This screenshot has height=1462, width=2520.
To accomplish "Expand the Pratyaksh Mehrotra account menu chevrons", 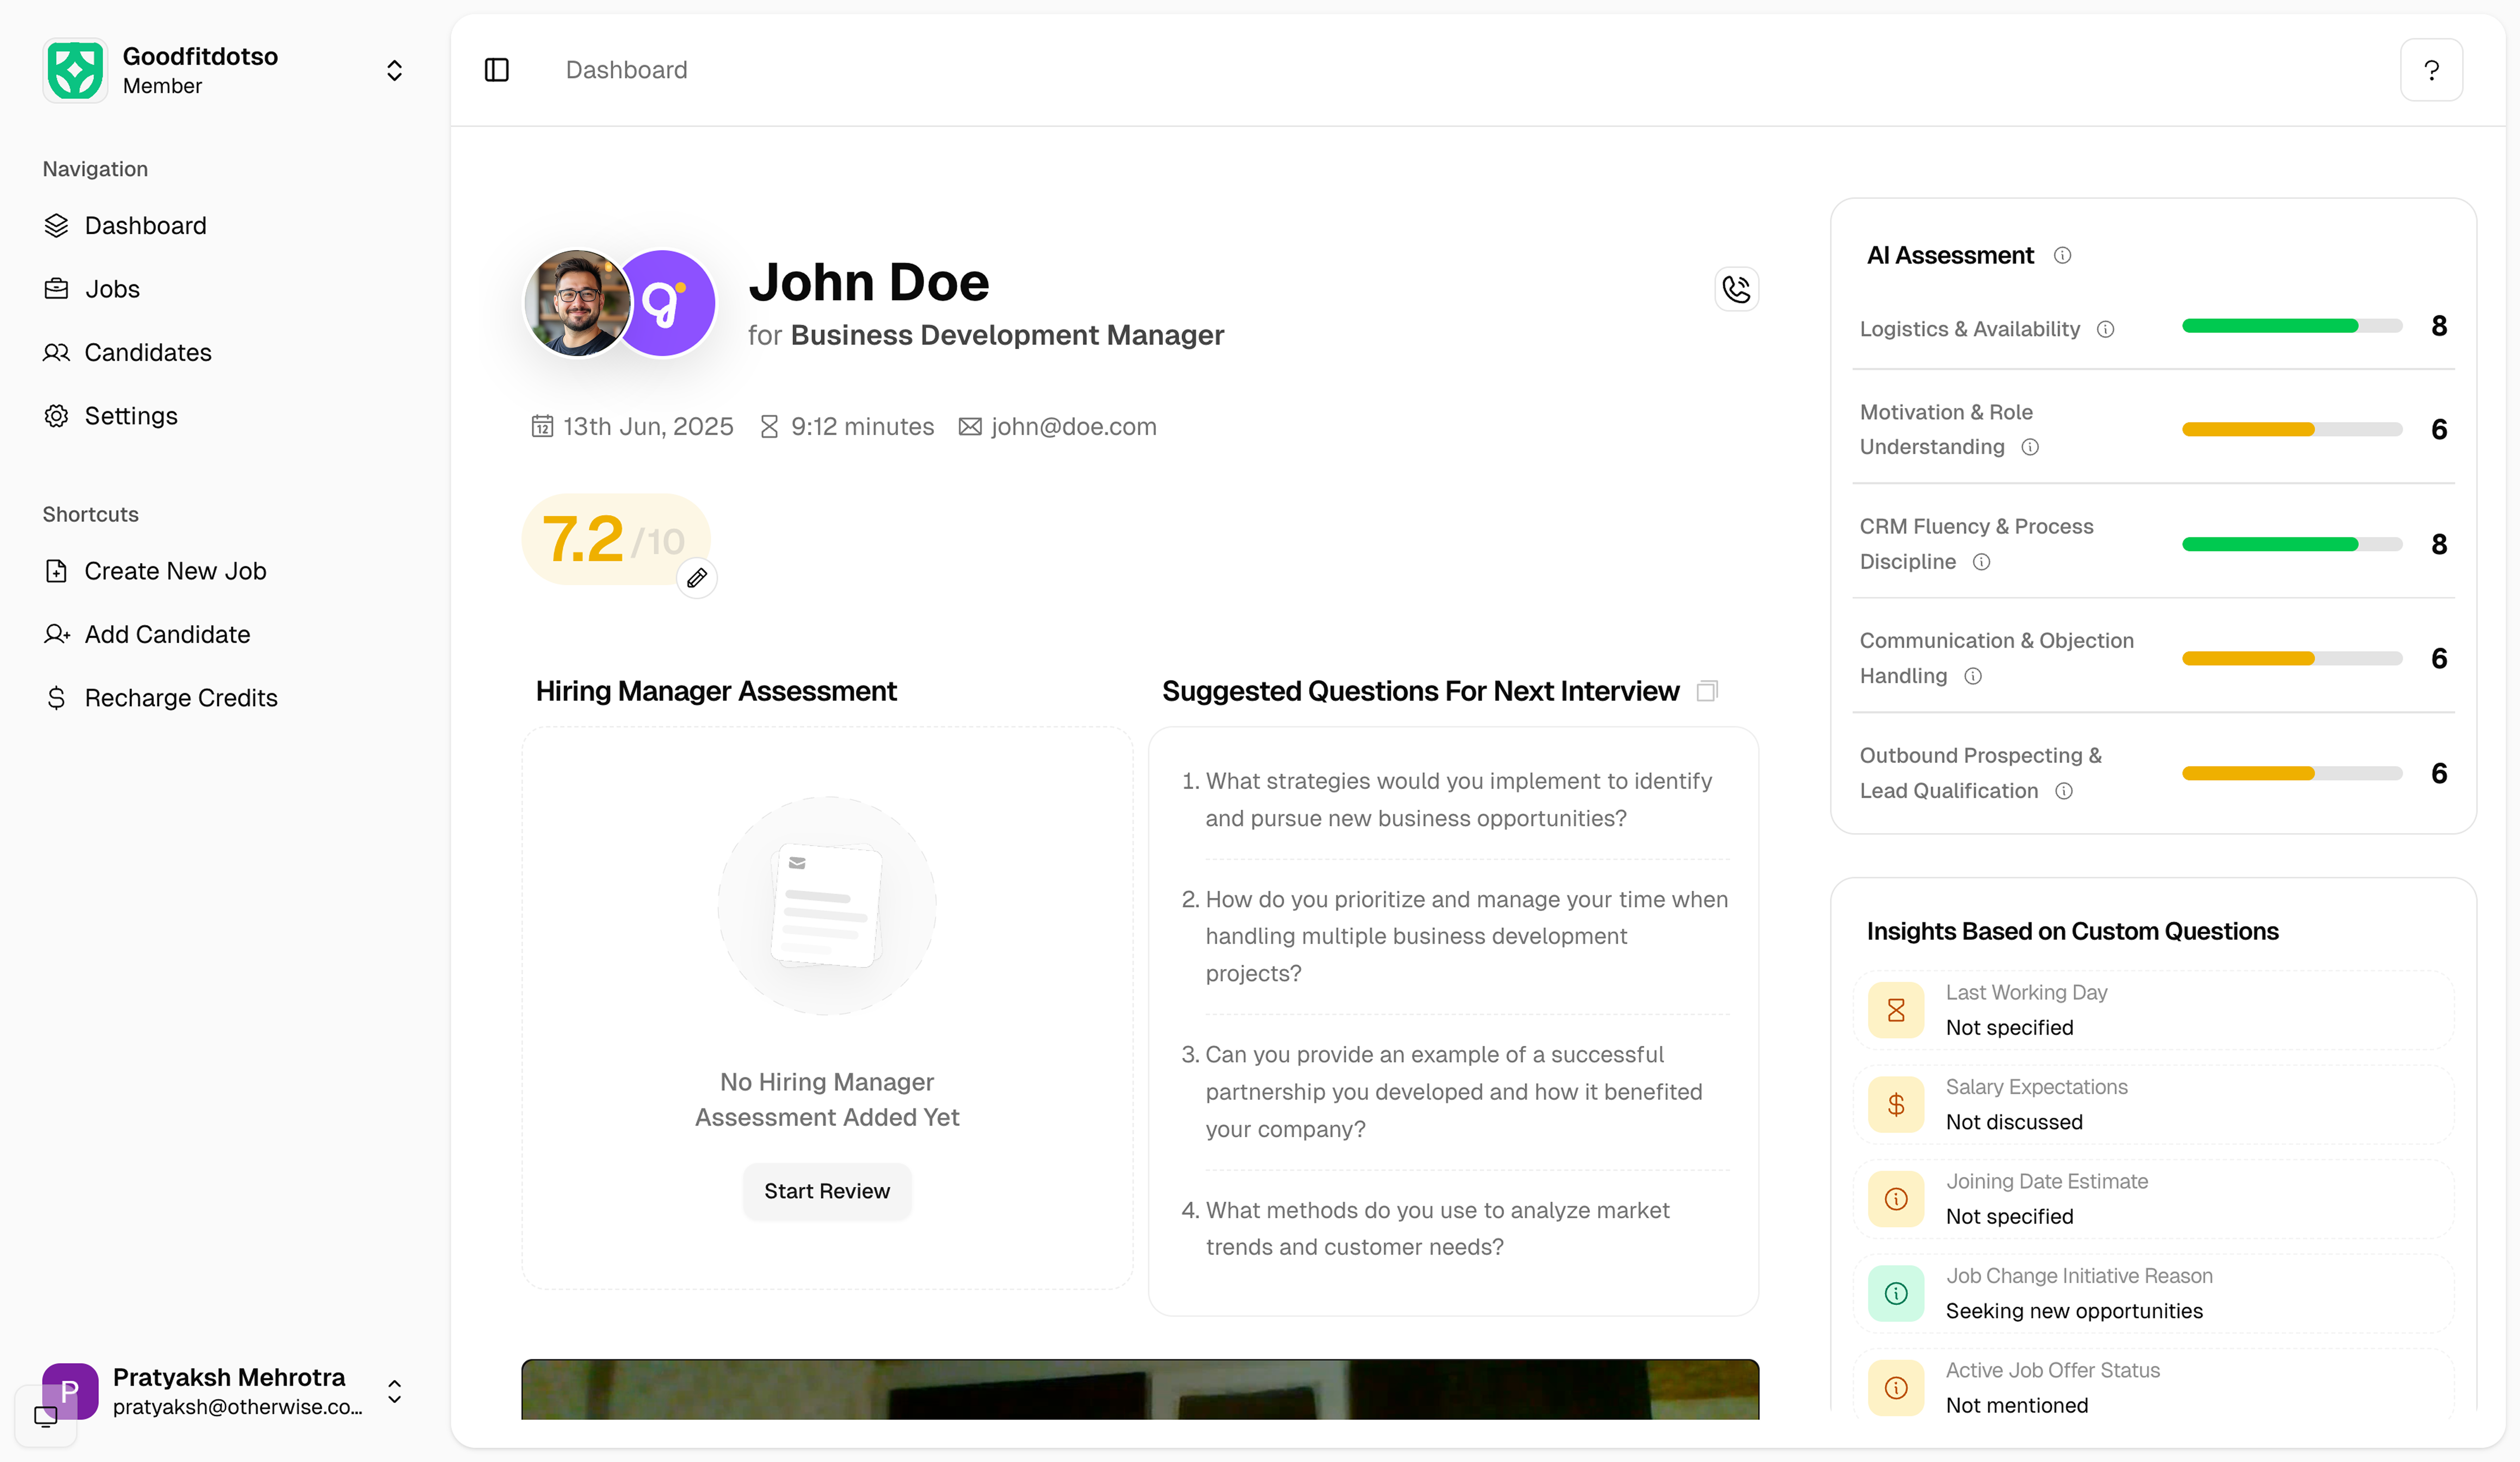I will point(394,1391).
